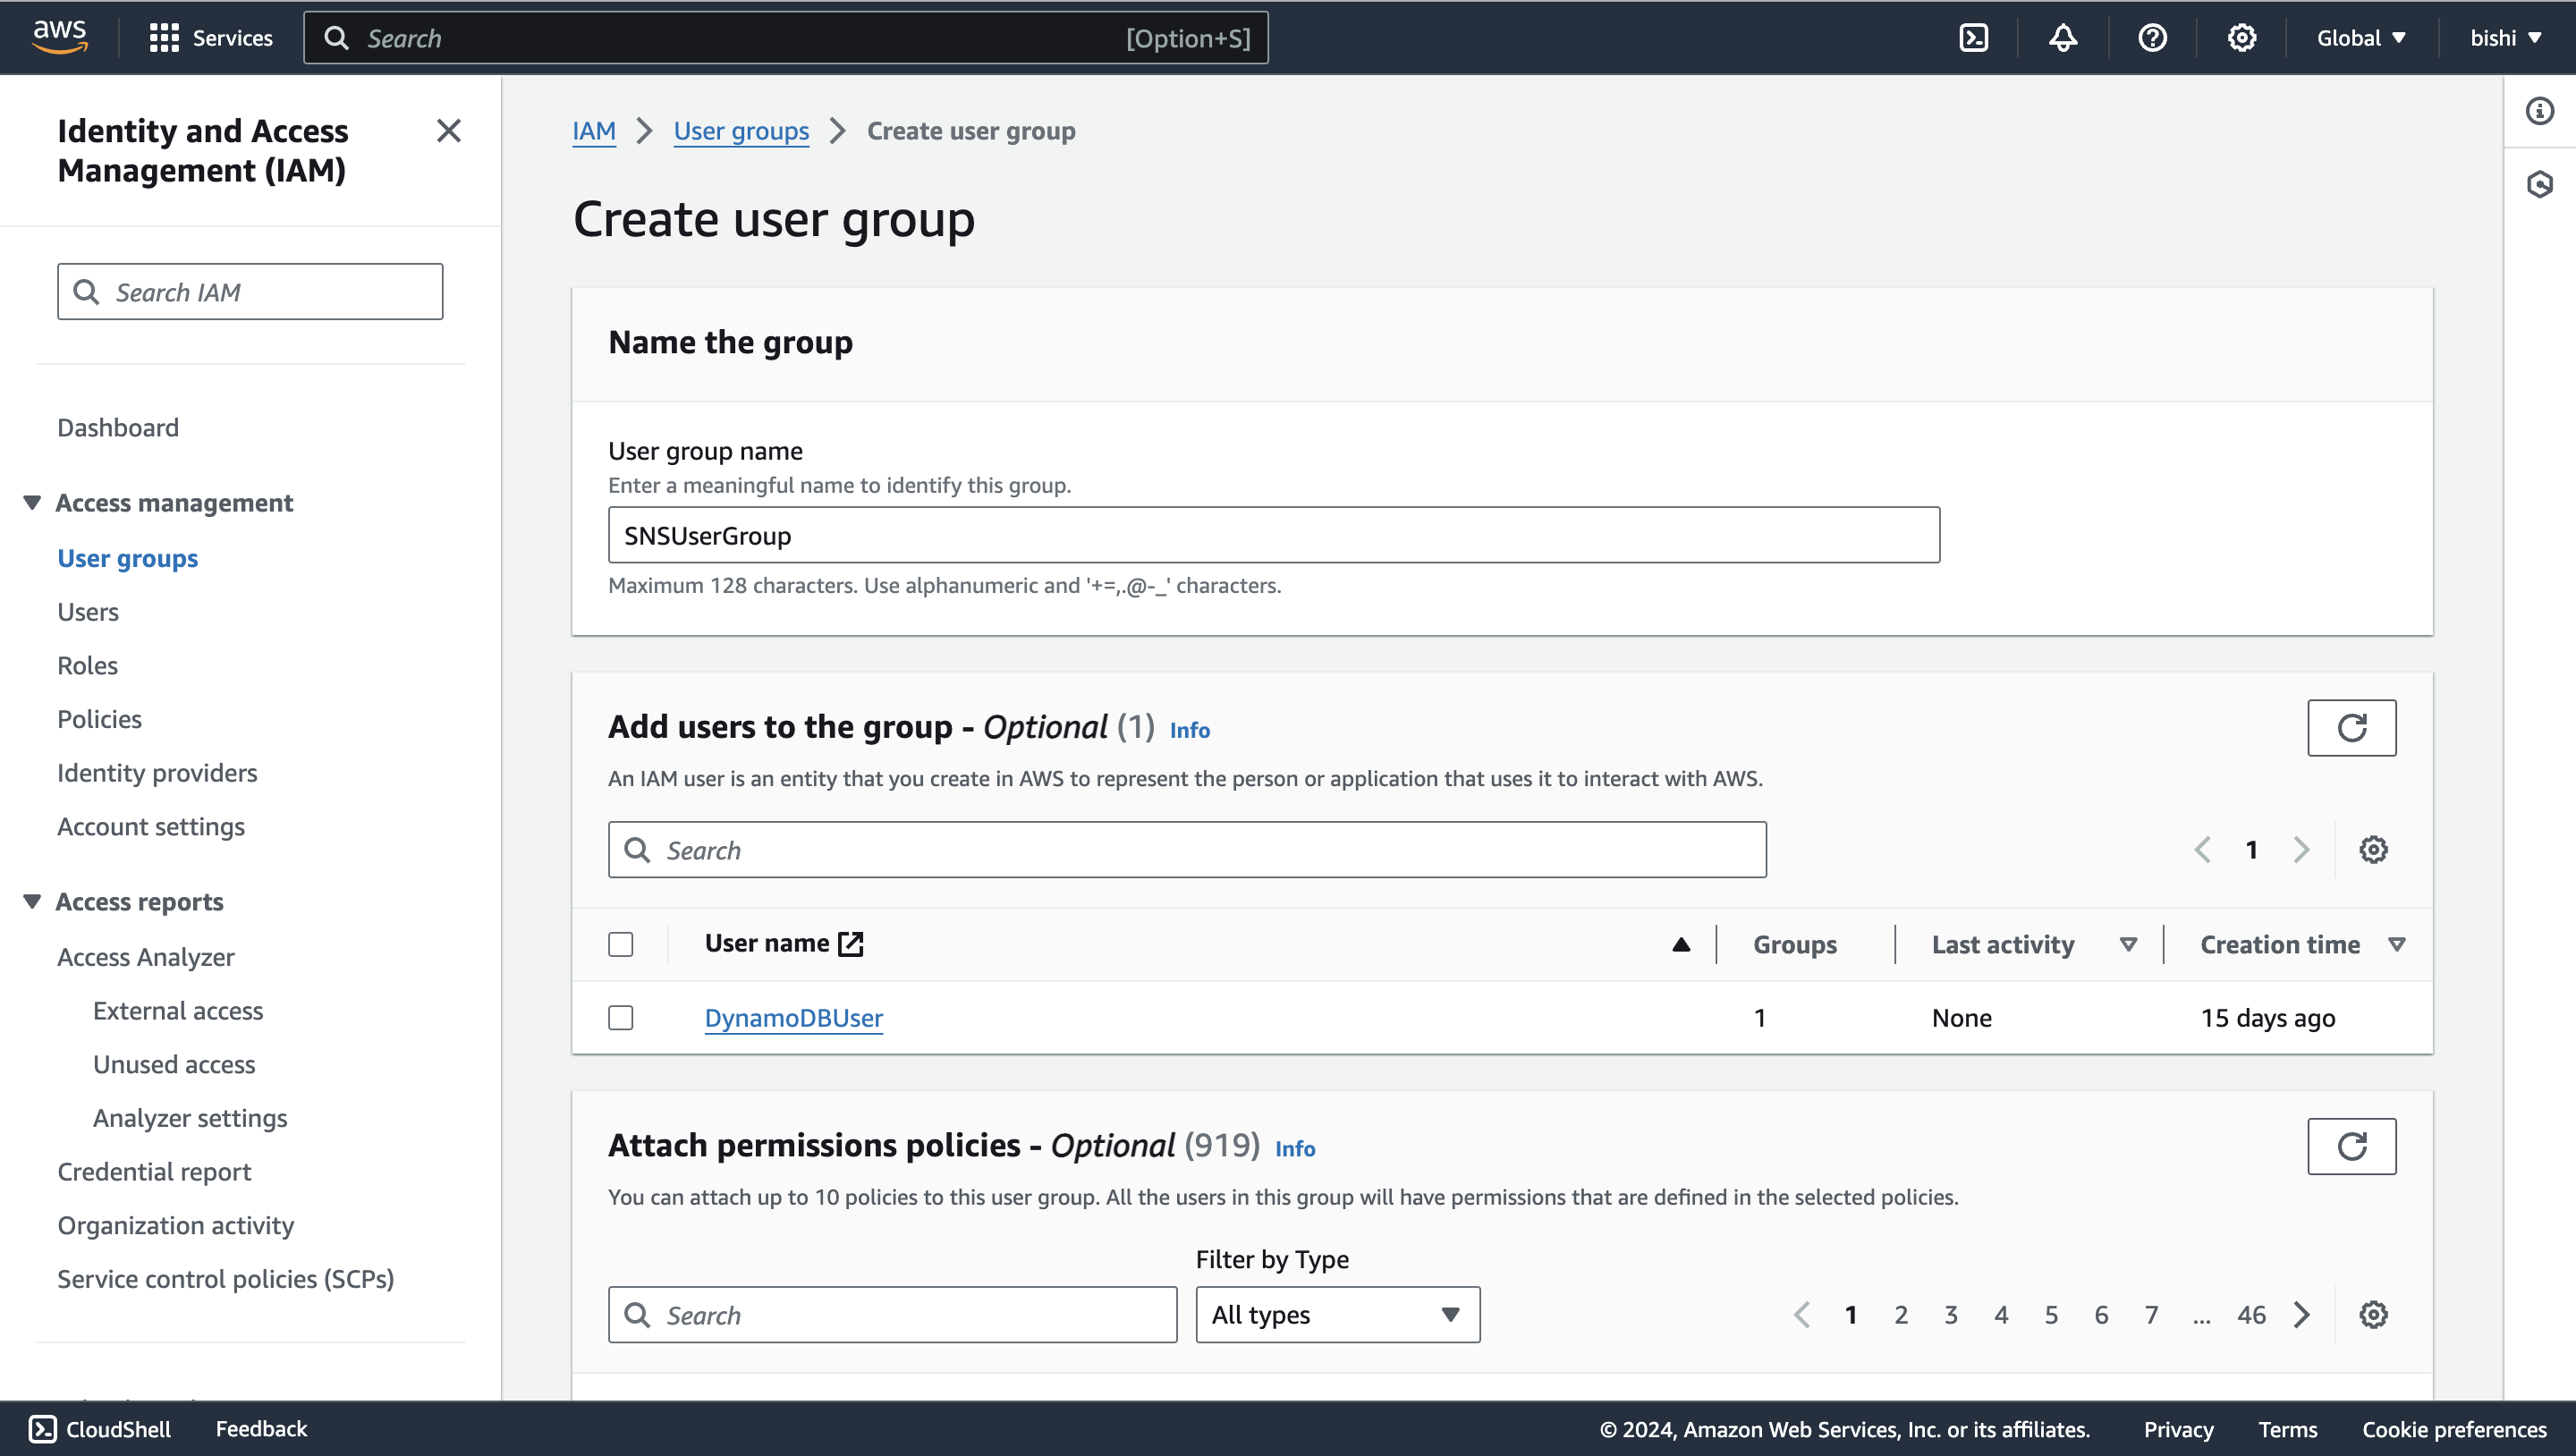Open the DynamoDBUser user link
The height and width of the screenshot is (1456, 2576).
pyautogui.click(x=793, y=1018)
